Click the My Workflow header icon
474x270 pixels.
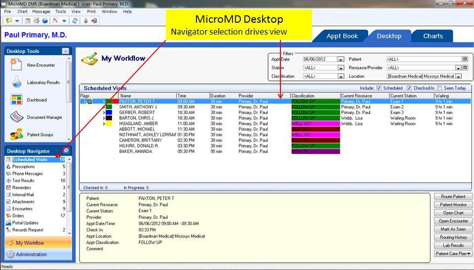[x=89, y=59]
